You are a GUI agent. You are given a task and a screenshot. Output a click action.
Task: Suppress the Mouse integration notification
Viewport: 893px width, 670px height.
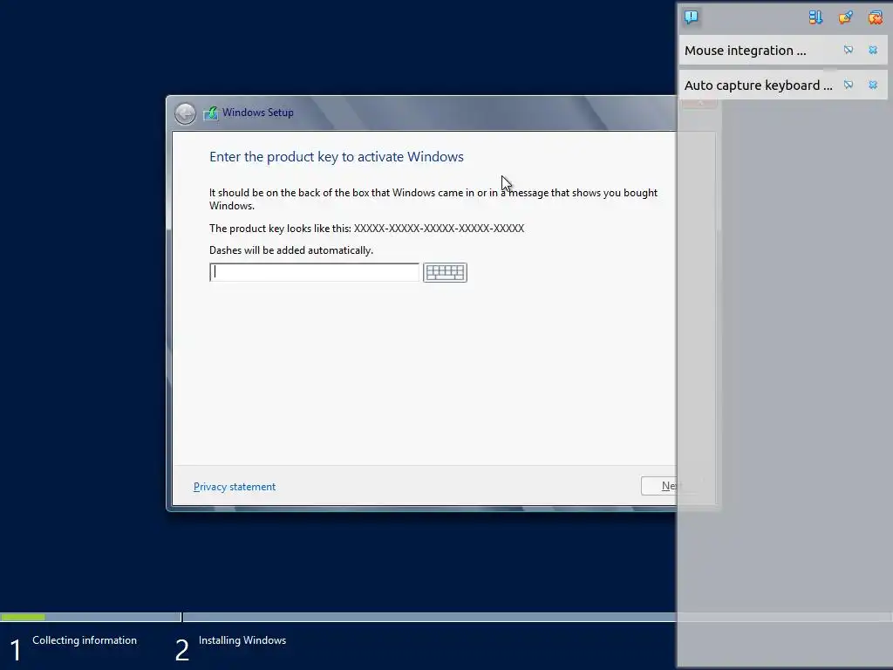(x=849, y=50)
